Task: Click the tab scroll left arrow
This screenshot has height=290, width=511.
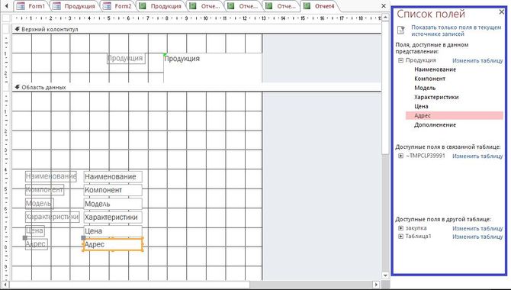Action: click(6, 6)
